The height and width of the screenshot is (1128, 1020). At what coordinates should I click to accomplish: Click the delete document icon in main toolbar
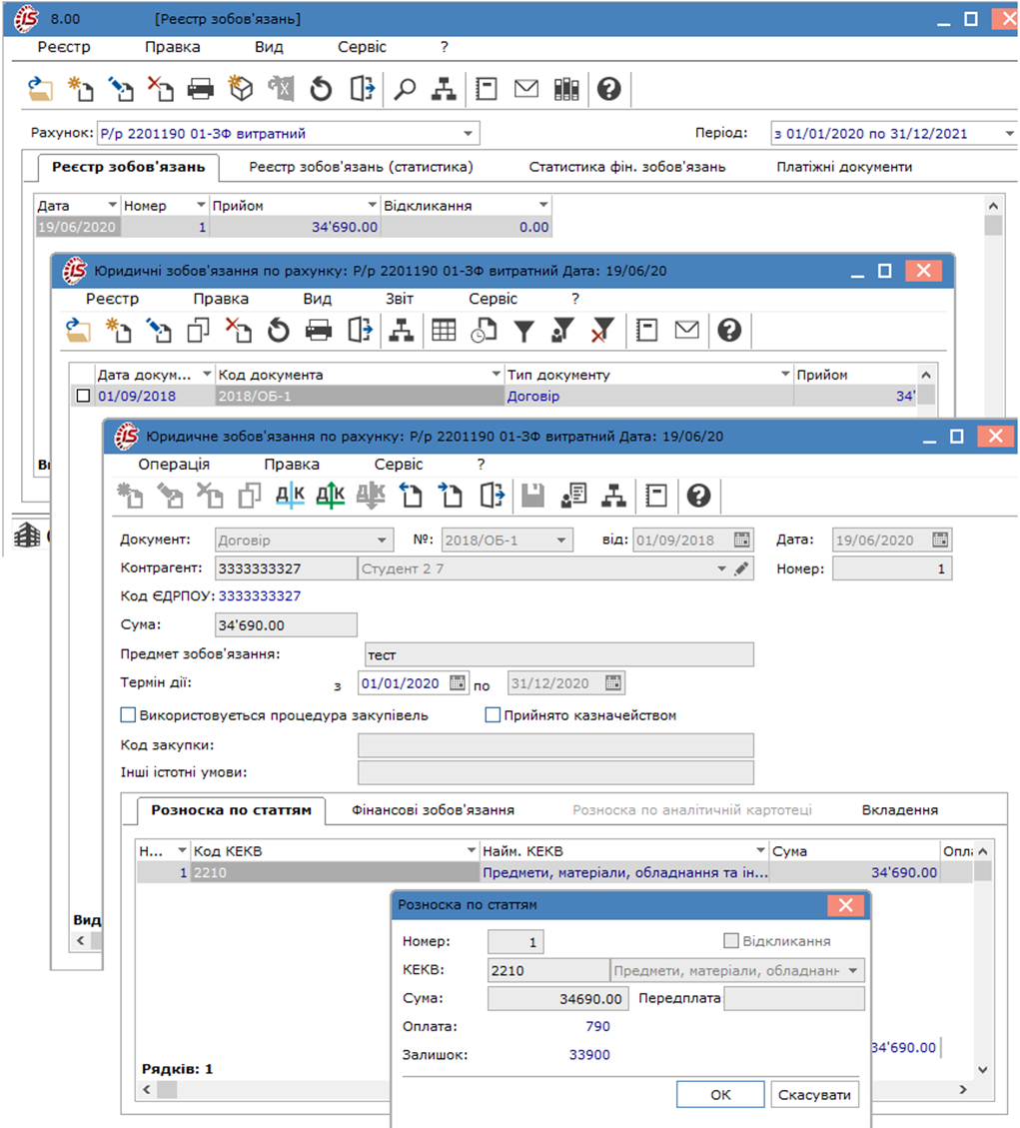coord(161,89)
